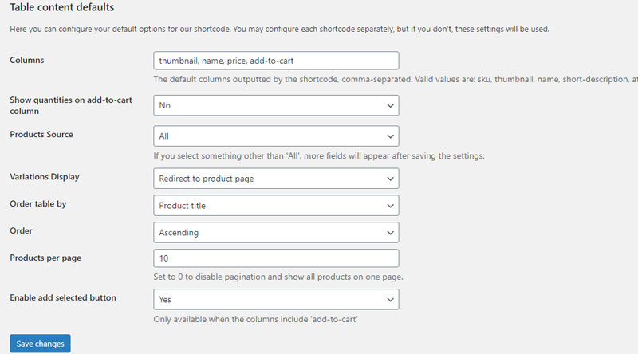
Task: Open the Order table by dropdown
Action: pos(276,206)
